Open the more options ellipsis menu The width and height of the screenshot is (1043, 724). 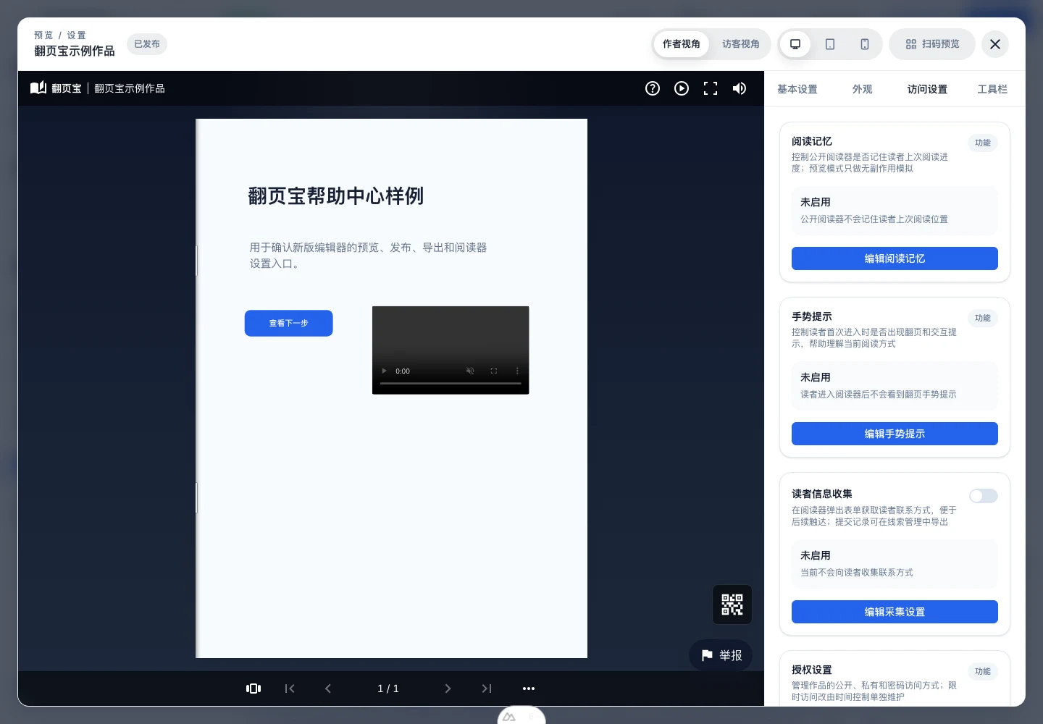[529, 689]
